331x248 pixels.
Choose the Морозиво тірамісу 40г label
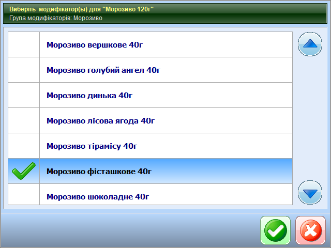tap(92, 146)
